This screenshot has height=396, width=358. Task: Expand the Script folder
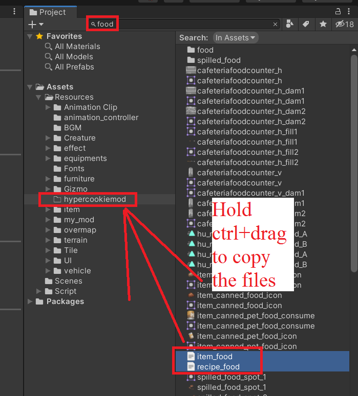39,291
